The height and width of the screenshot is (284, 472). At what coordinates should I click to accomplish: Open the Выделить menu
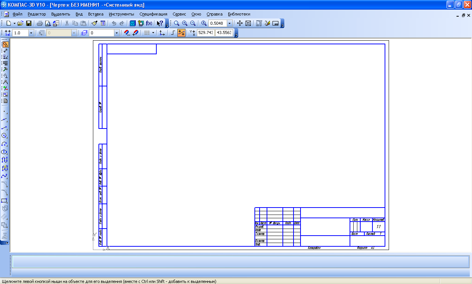61,14
